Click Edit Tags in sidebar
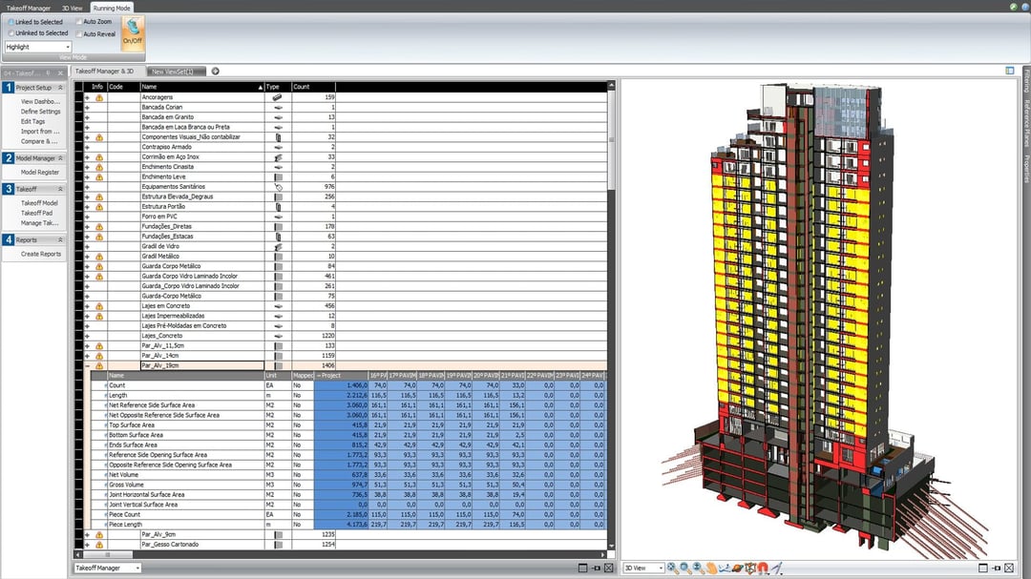Image resolution: width=1031 pixels, height=579 pixels. pyautogui.click(x=32, y=121)
